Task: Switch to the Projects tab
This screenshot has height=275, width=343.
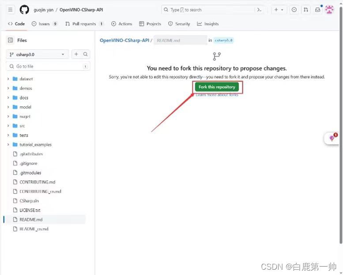Action: 150,24
